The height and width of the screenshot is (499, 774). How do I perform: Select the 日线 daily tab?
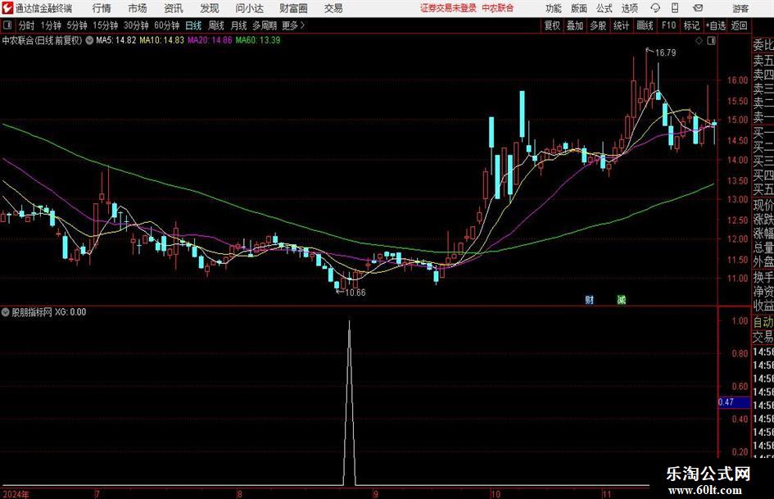pyautogui.click(x=193, y=25)
